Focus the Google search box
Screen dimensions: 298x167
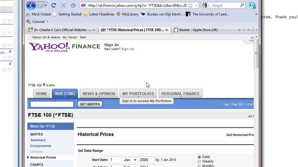click(225, 6)
